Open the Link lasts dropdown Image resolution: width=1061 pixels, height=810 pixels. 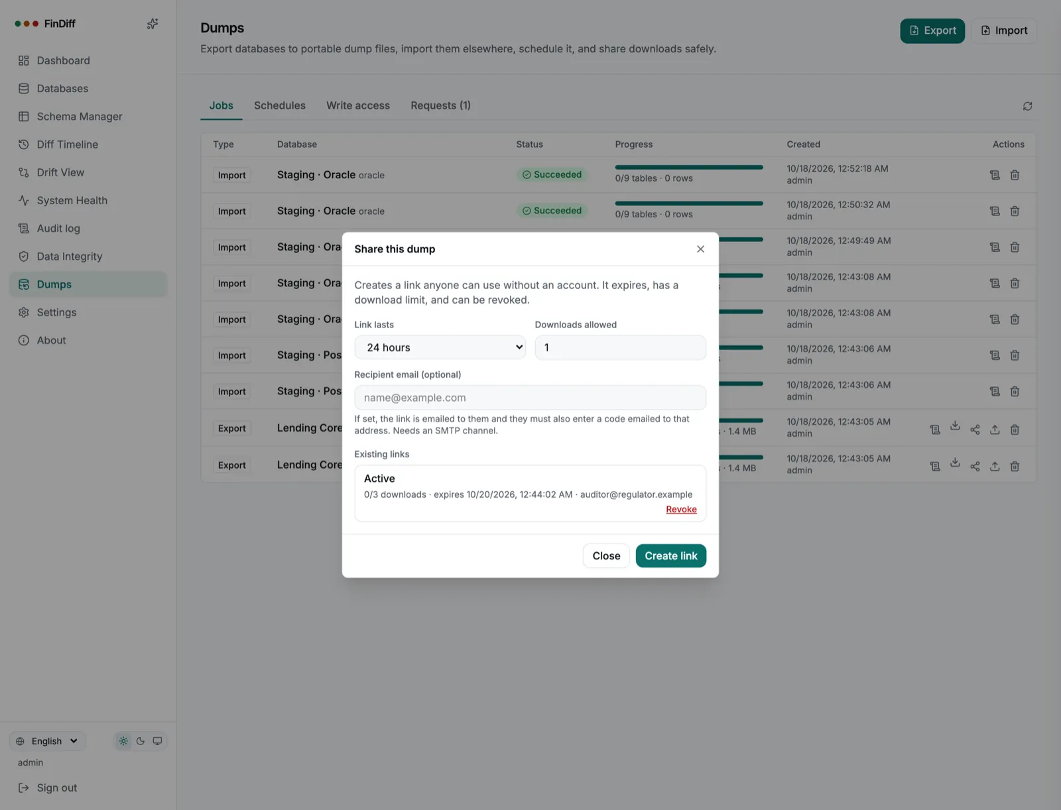(440, 347)
